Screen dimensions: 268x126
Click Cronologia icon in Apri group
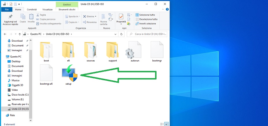tap(129, 24)
